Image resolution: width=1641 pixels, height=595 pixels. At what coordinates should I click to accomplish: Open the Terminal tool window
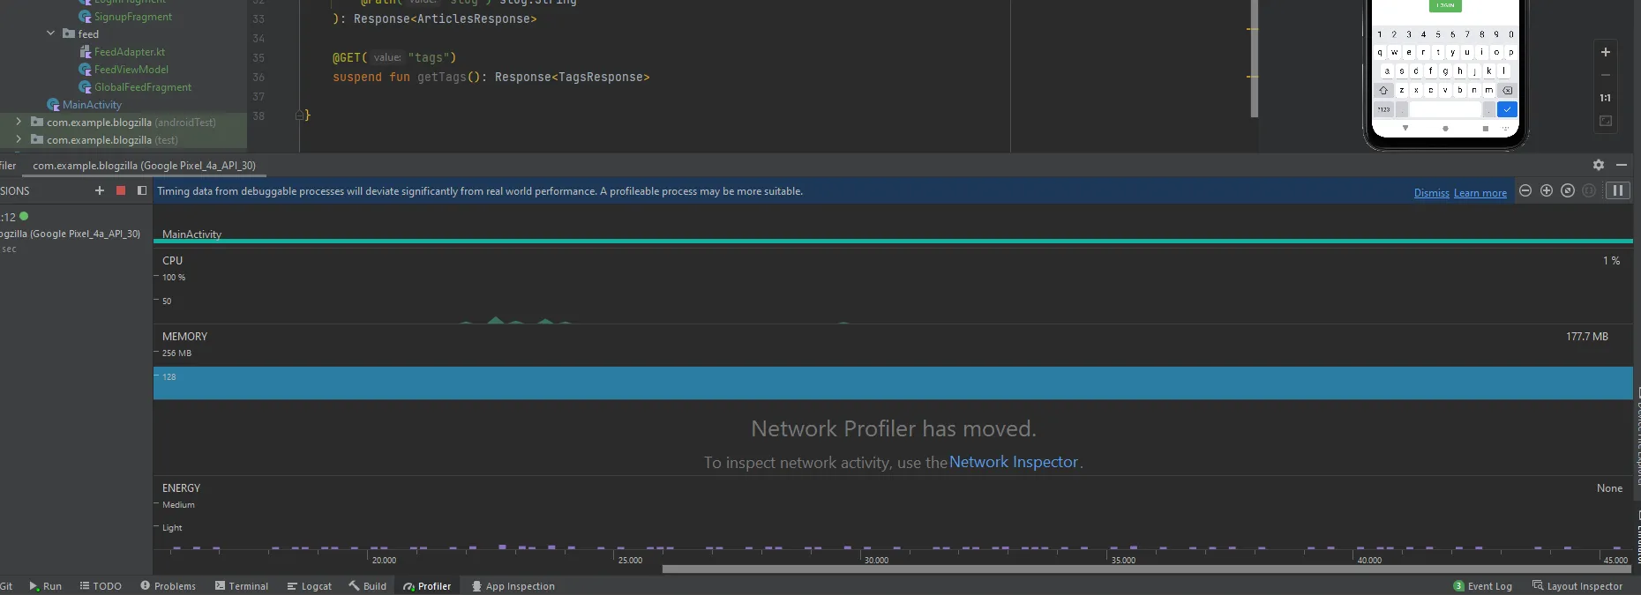coord(241,586)
